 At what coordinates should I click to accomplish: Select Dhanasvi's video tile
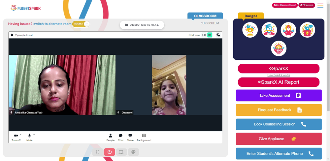169,85
